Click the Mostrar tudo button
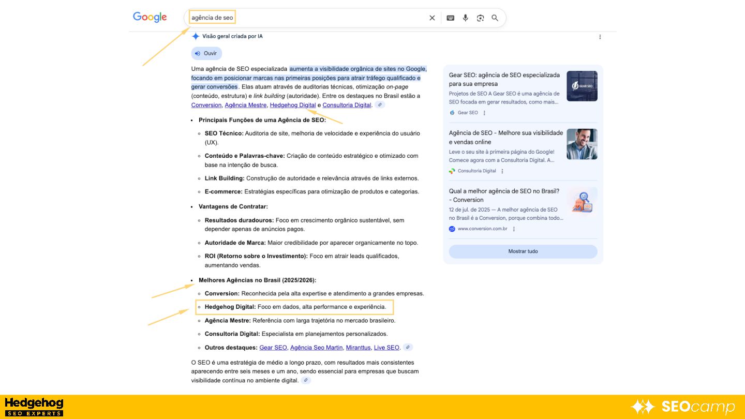The height and width of the screenshot is (419, 745). tap(523, 251)
